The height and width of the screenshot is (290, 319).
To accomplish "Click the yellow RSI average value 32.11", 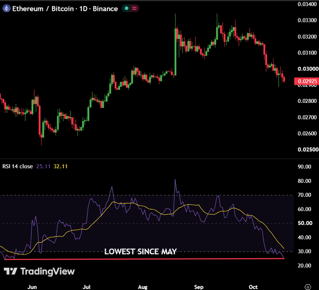I will 61,167.
